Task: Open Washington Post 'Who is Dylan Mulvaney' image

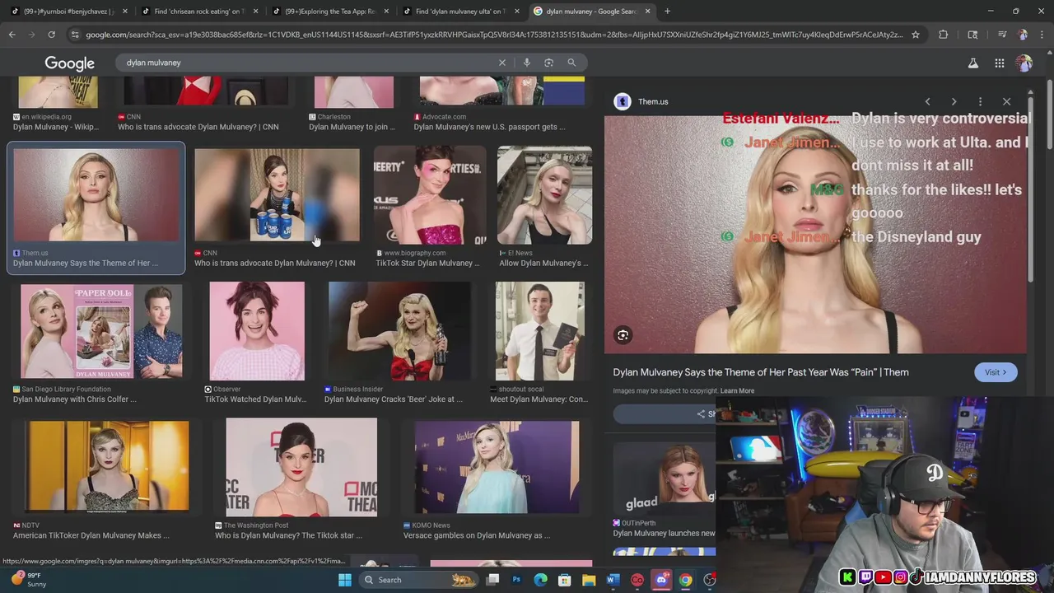Action: tap(301, 467)
